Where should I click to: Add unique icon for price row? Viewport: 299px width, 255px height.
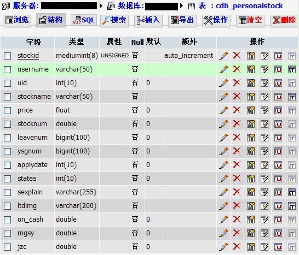[278, 110]
